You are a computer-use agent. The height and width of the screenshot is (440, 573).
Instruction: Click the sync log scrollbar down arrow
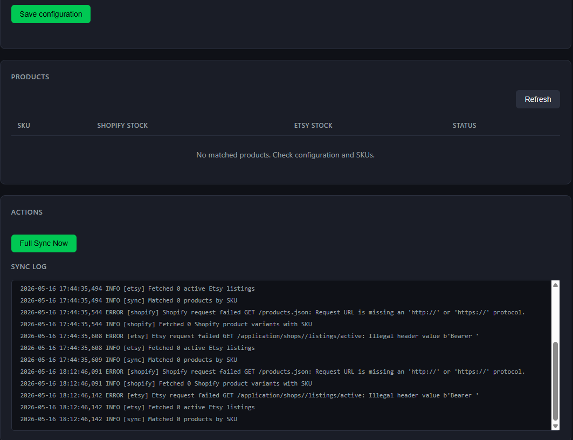coord(555,426)
